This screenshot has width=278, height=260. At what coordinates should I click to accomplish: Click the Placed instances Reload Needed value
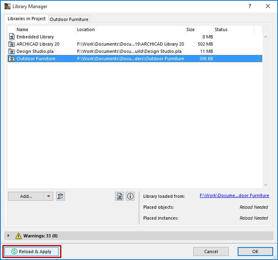254,218
